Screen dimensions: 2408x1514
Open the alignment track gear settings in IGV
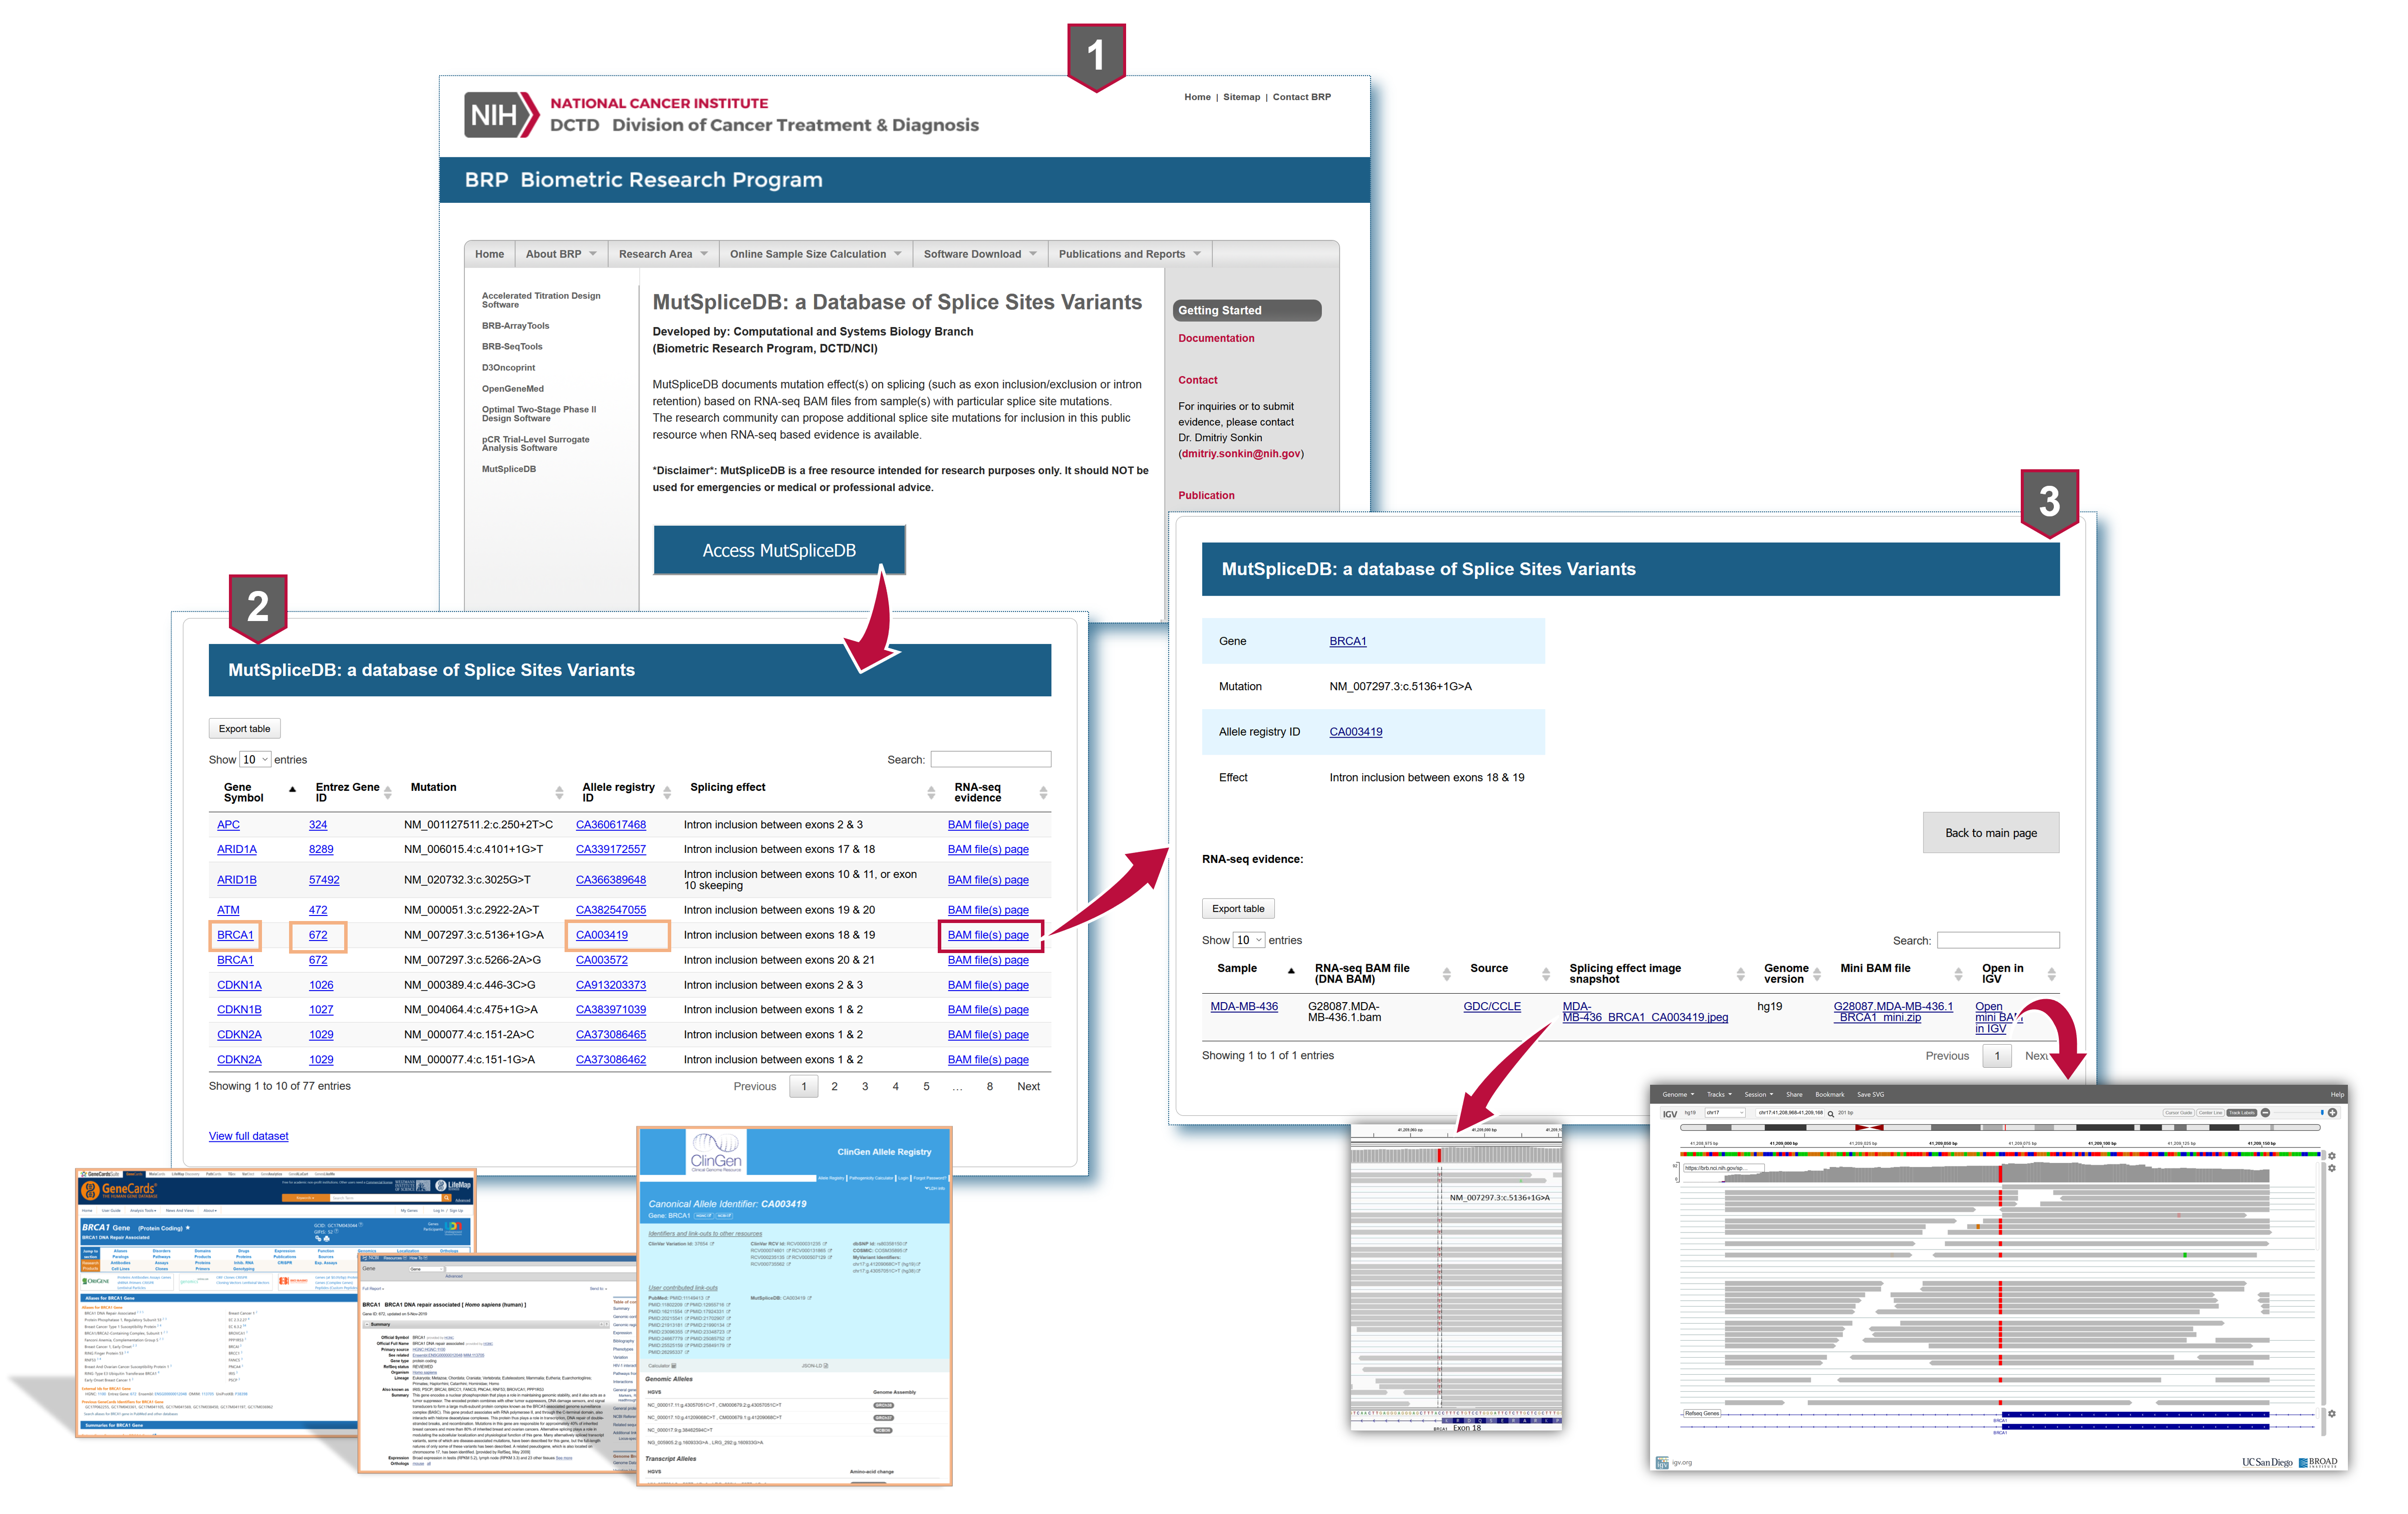pyautogui.click(x=2332, y=1168)
